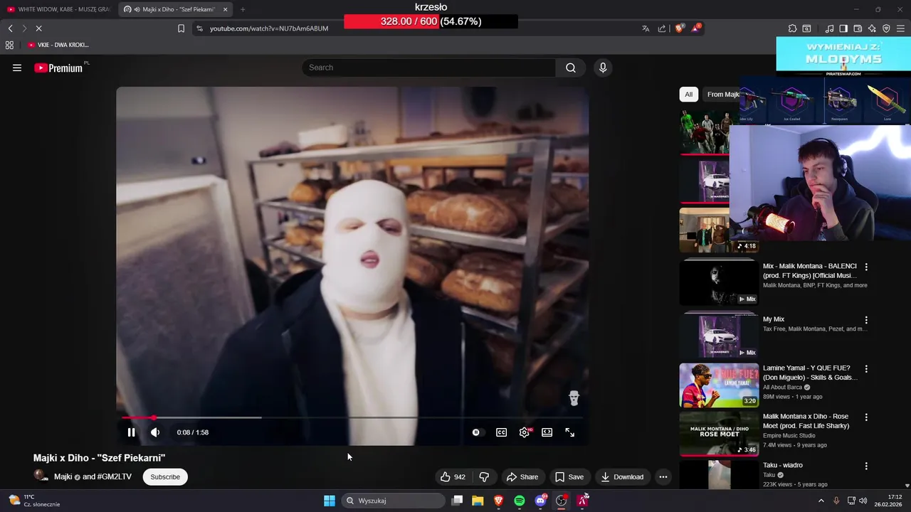This screenshot has width=911, height=512.
Task: Go back in browser history
Action: click(10, 28)
